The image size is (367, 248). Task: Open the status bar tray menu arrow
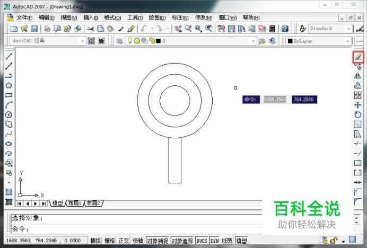point(343,241)
